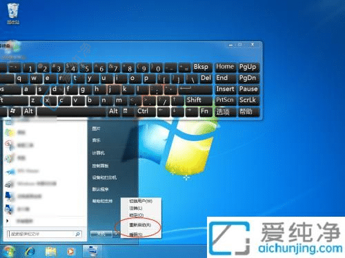Click the number 0 key
Image resolution: width=345 pixels, height=258 pixels.
pyautogui.click(x=158, y=67)
